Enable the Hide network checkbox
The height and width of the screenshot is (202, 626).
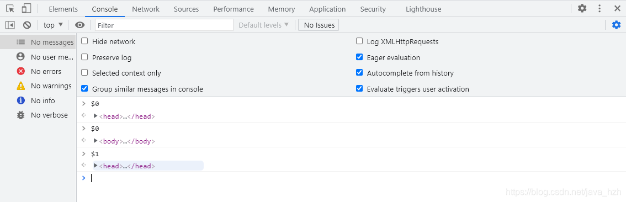[x=84, y=41]
